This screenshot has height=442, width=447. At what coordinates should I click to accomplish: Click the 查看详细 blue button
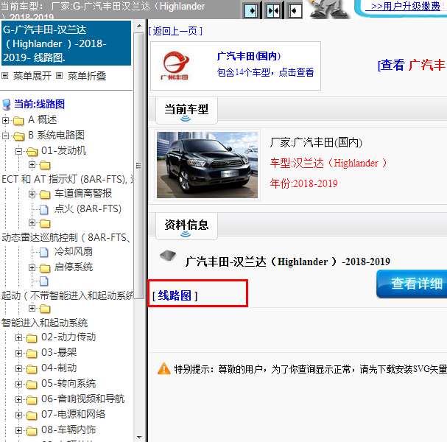412,284
